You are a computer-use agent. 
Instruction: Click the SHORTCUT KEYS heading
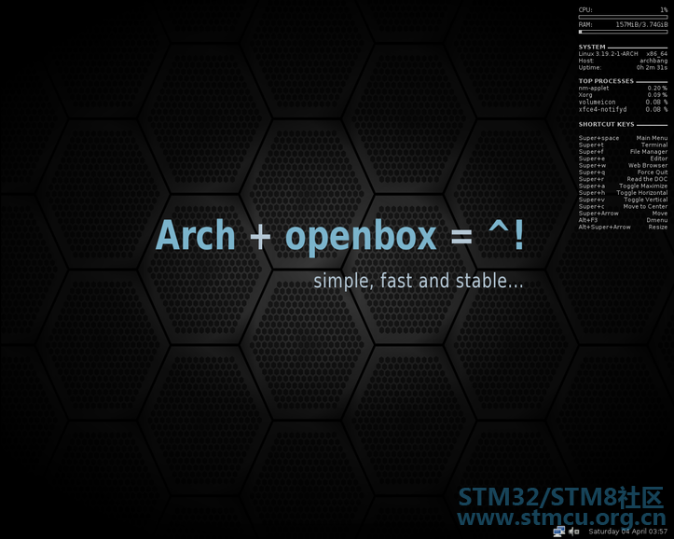point(607,124)
